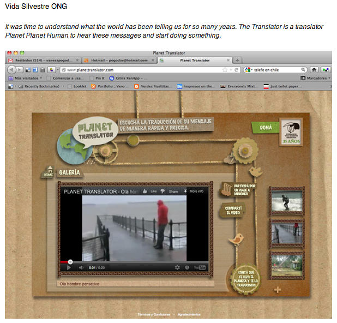The width and height of the screenshot is (337, 323).
Task: Switch to the Recibidos Gmail tab
Action: coord(44,61)
